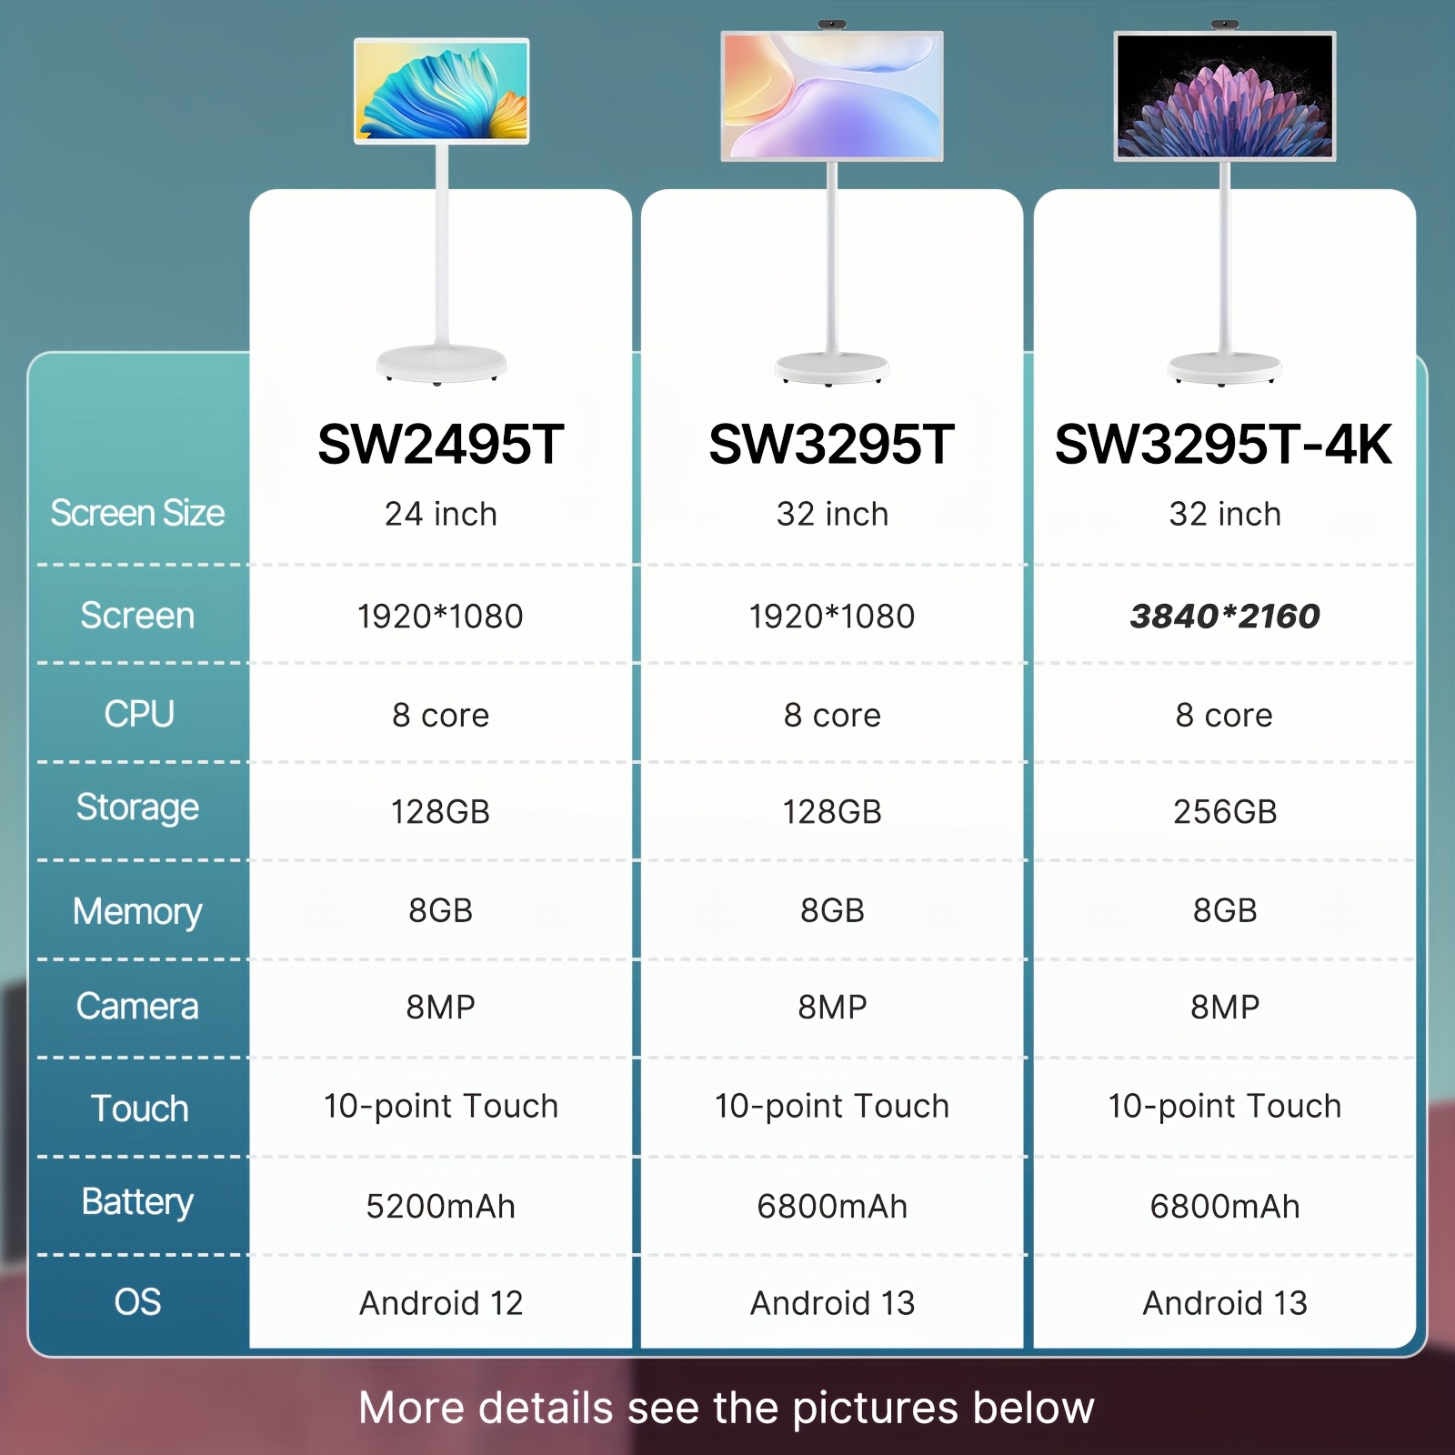Click the round base of the SW3295T-4K stand
The height and width of the screenshot is (1455, 1455).
pyautogui.click(x=1225, y=368)
